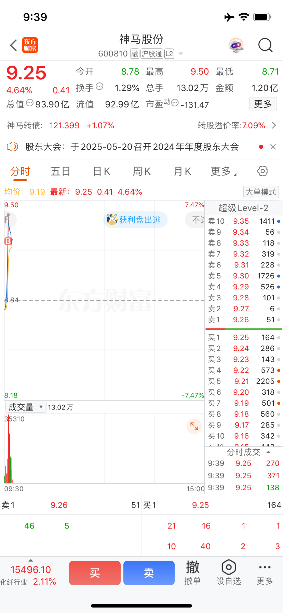Tap the 融 margin badge
283x613 pixels.
click(135, 54)
